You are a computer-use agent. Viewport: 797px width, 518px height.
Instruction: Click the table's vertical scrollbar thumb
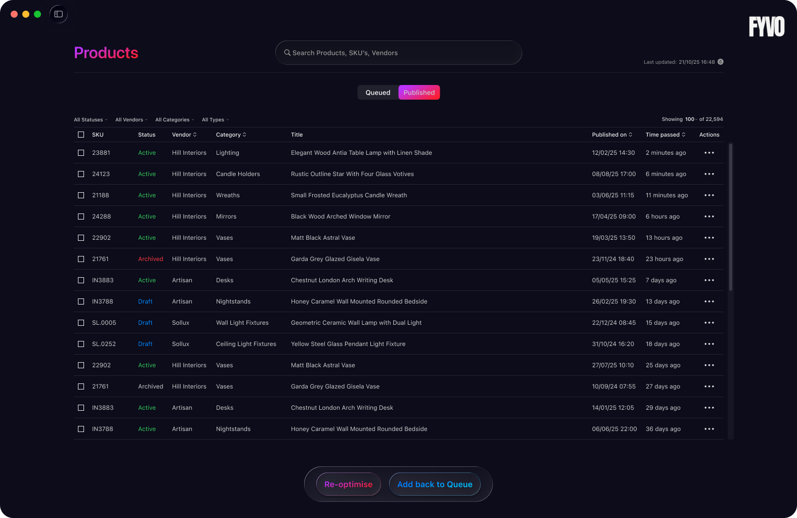pyautogui.click(x=730, y=218)
